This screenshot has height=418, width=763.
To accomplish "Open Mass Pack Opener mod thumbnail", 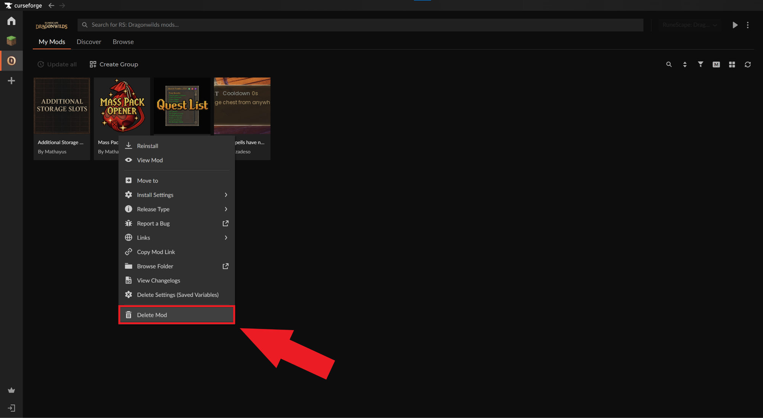I will pyautogui.click(x=122, y=106).
